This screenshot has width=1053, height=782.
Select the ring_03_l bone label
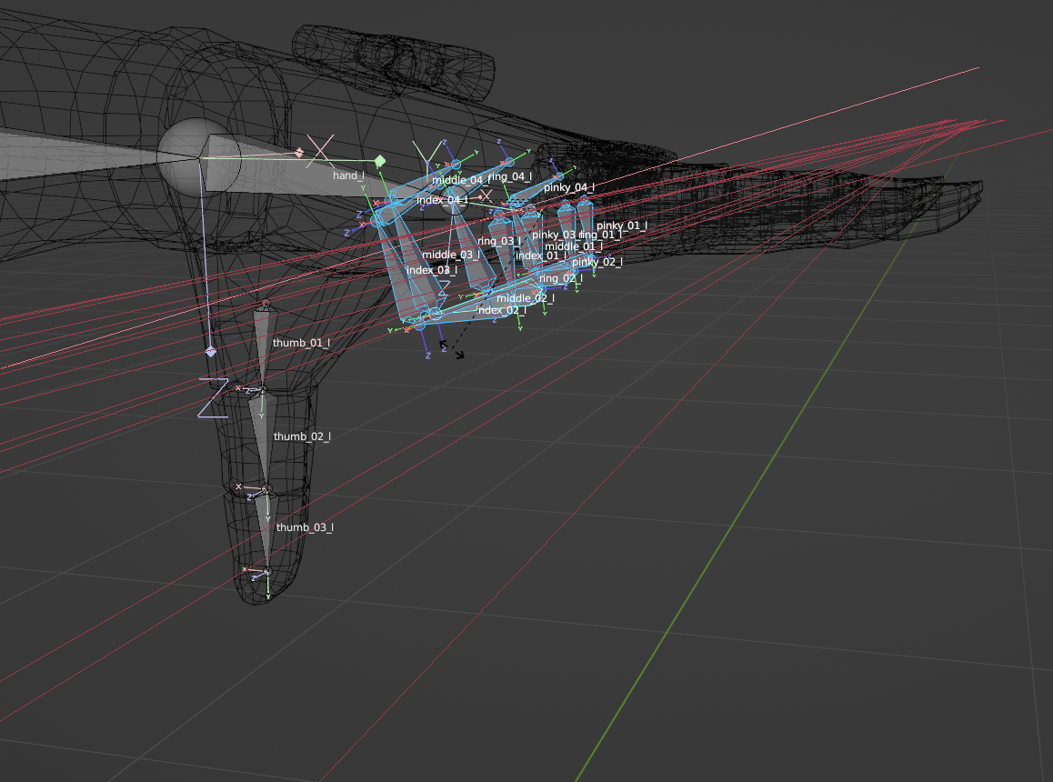click(499, 241)
